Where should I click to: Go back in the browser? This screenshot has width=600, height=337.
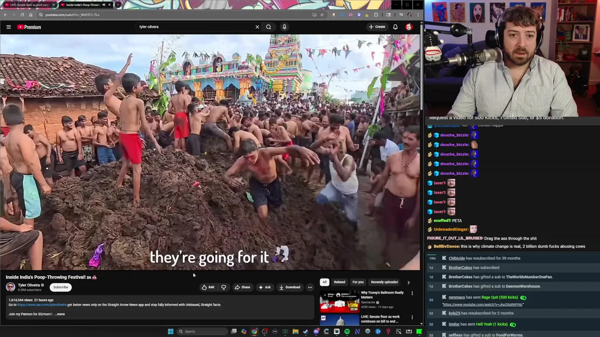[x=5, y=15]
